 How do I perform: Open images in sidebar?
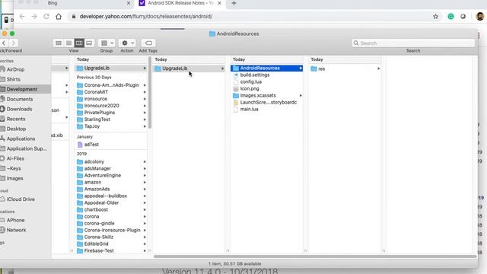14,178
